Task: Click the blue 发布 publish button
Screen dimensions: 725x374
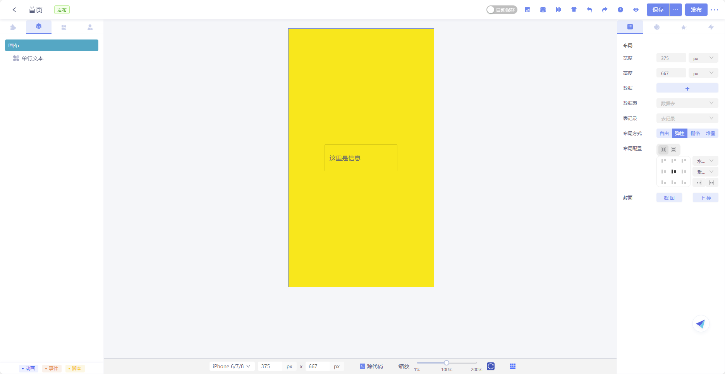Action: pos(696,10)
